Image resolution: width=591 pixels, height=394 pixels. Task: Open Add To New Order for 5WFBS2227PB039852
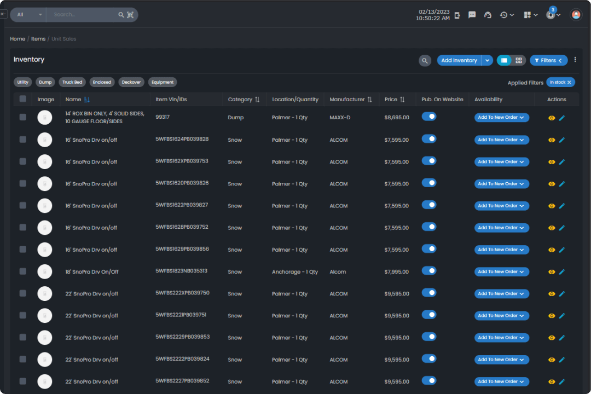501,381
